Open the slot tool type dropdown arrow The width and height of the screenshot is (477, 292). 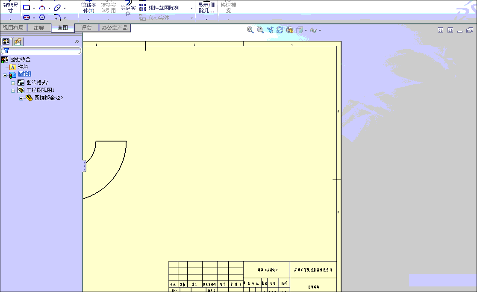[x=34, y=18]
